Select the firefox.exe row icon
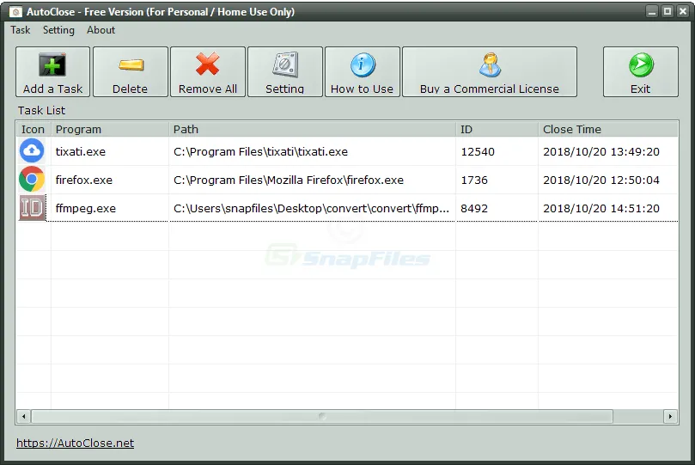695x465 pixels. (32, 180)
